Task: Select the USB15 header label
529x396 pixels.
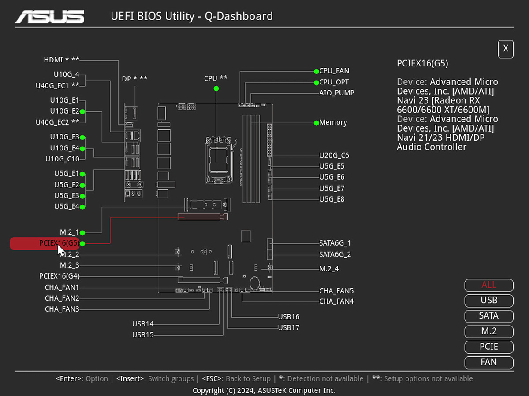Action: pos(143,335)
